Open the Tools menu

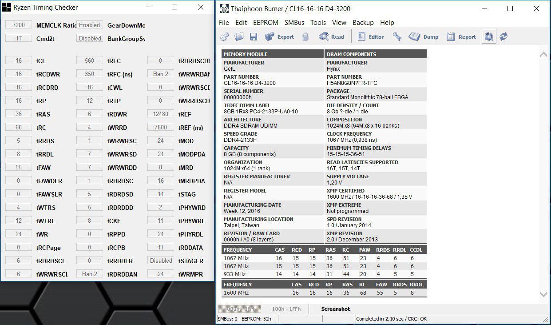(318, 23)
